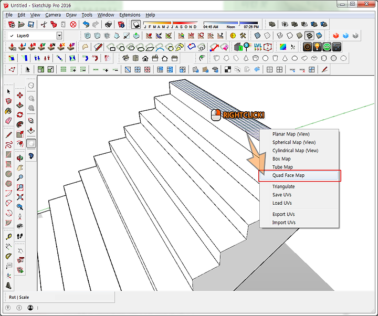378x316 pixels.
Task: Activate the Zoom magnifier tool
Action: click(x=20, y=177)
